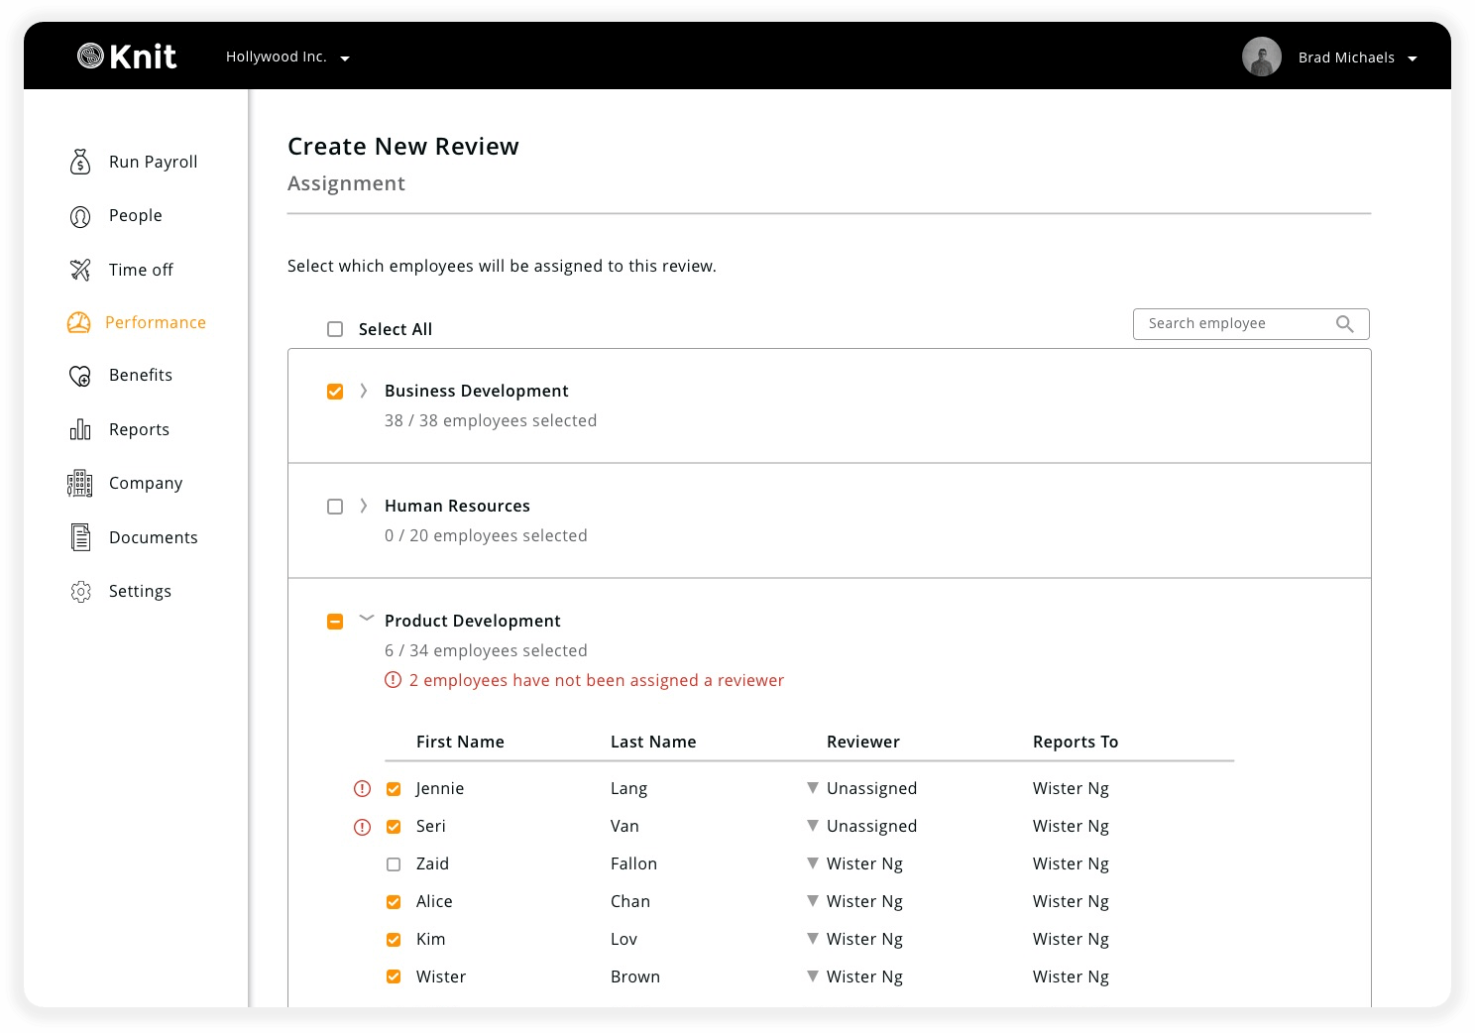Open the Reports section

pyautogui.click(x=139, y=429)
